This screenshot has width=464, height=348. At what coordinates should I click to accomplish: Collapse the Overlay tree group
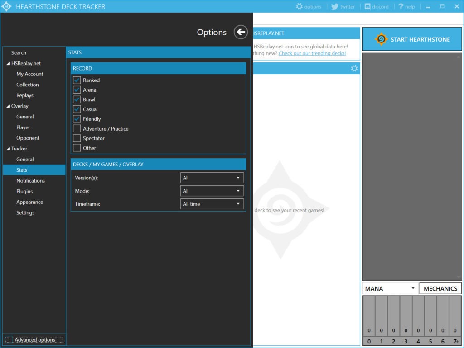pos(8,106)
